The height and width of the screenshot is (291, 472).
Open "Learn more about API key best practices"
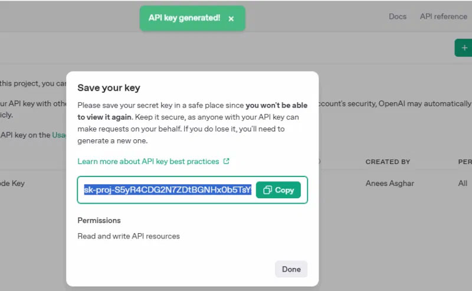click(x=148, y=161)
